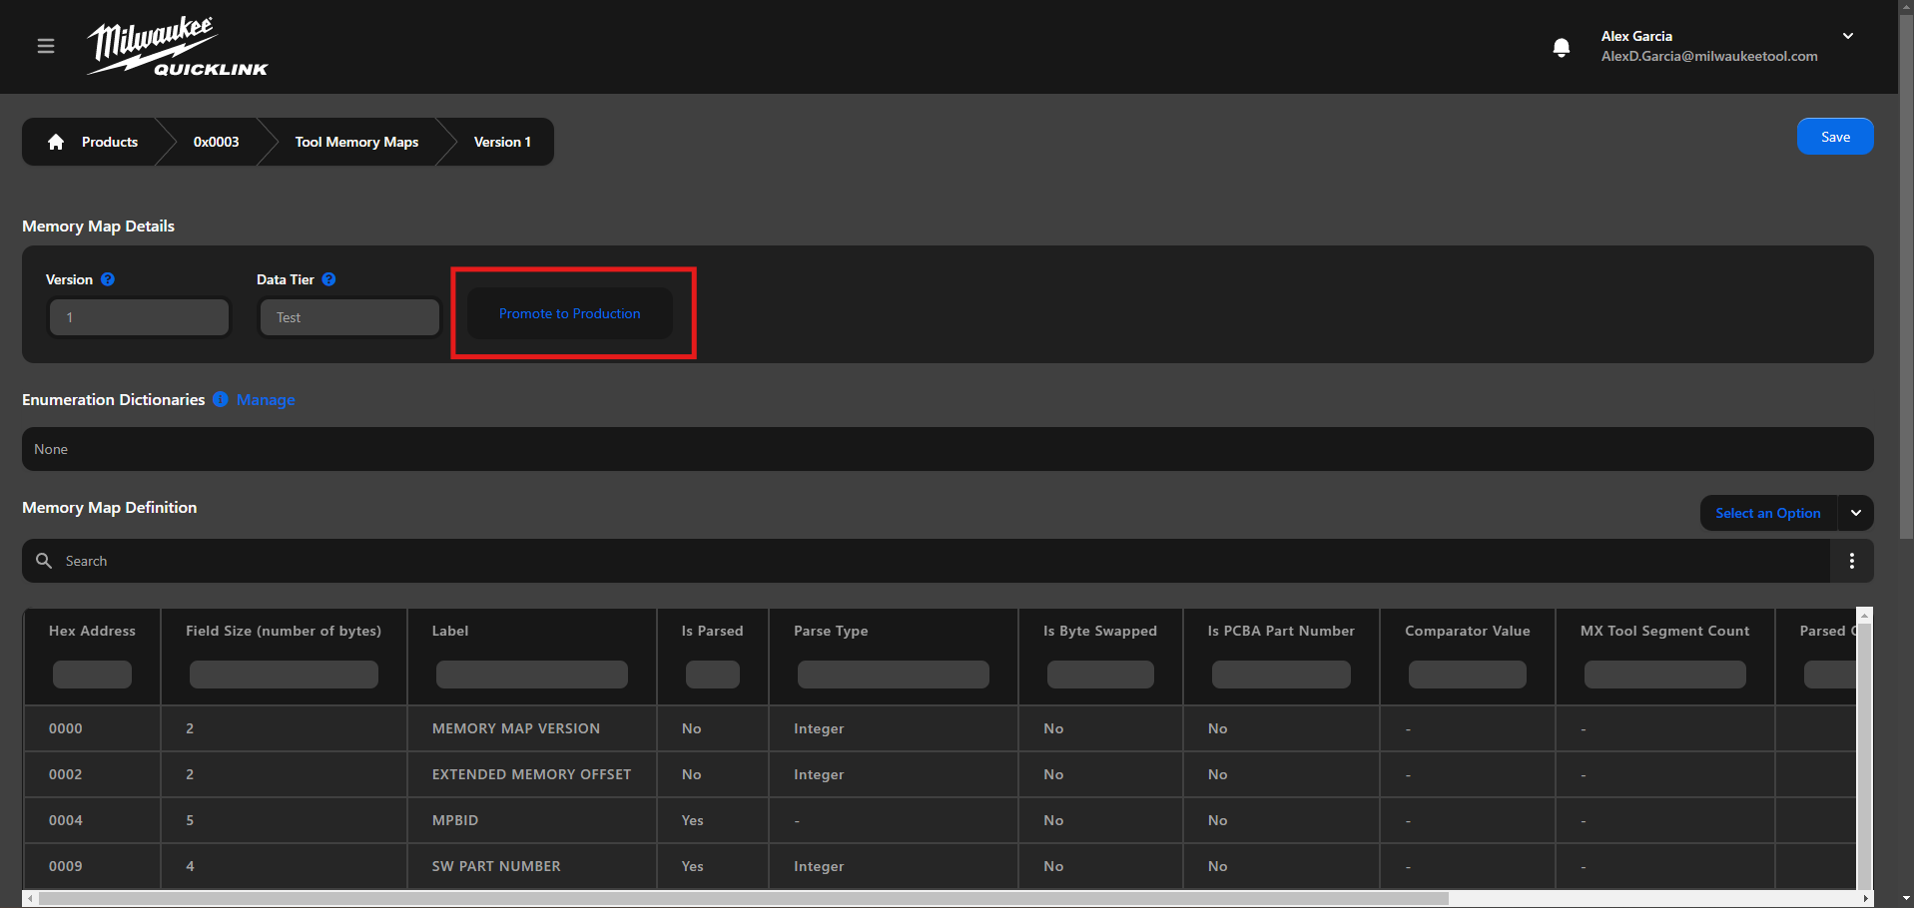Click the home icon in breadcrumb
Image resolution: width=1914 pixels, height=908 pixels.
pyautogui.click(x=56, y=142)
